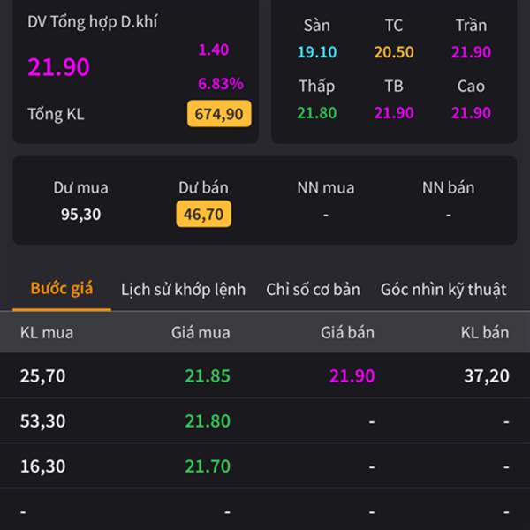This screenshot has height=530, width=530.
Task: Tap the Dư mua value 95,30
Action: [80, 215]
